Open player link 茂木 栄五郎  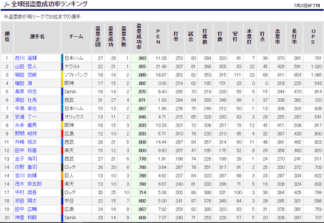(x=28, y=184)
